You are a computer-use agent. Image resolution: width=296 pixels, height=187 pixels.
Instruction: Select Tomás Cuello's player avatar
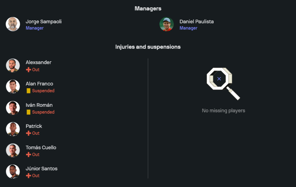coord(13,150)
